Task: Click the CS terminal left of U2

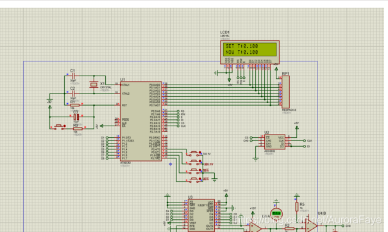Action: point(251,138)
